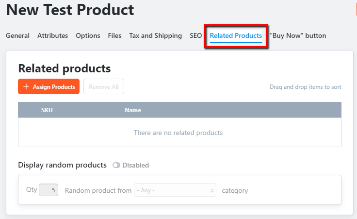
Task: Open the Tax and Shipping tab
Action: pyautogui.click(x=156, y=35)
